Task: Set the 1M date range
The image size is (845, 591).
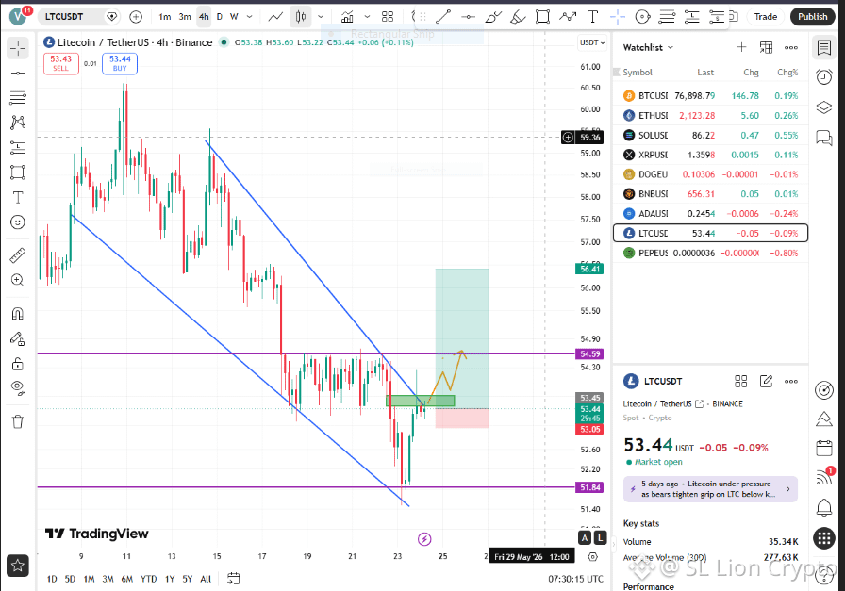Action: click(89, 579)
